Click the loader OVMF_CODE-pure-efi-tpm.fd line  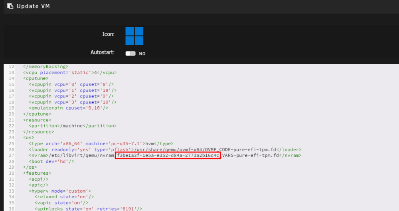(x=165, y=149)
